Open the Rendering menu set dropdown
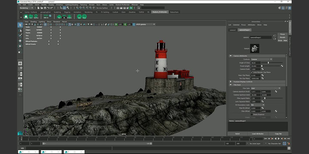This screenshot has height=154, width=309. [x=26, y=8]
